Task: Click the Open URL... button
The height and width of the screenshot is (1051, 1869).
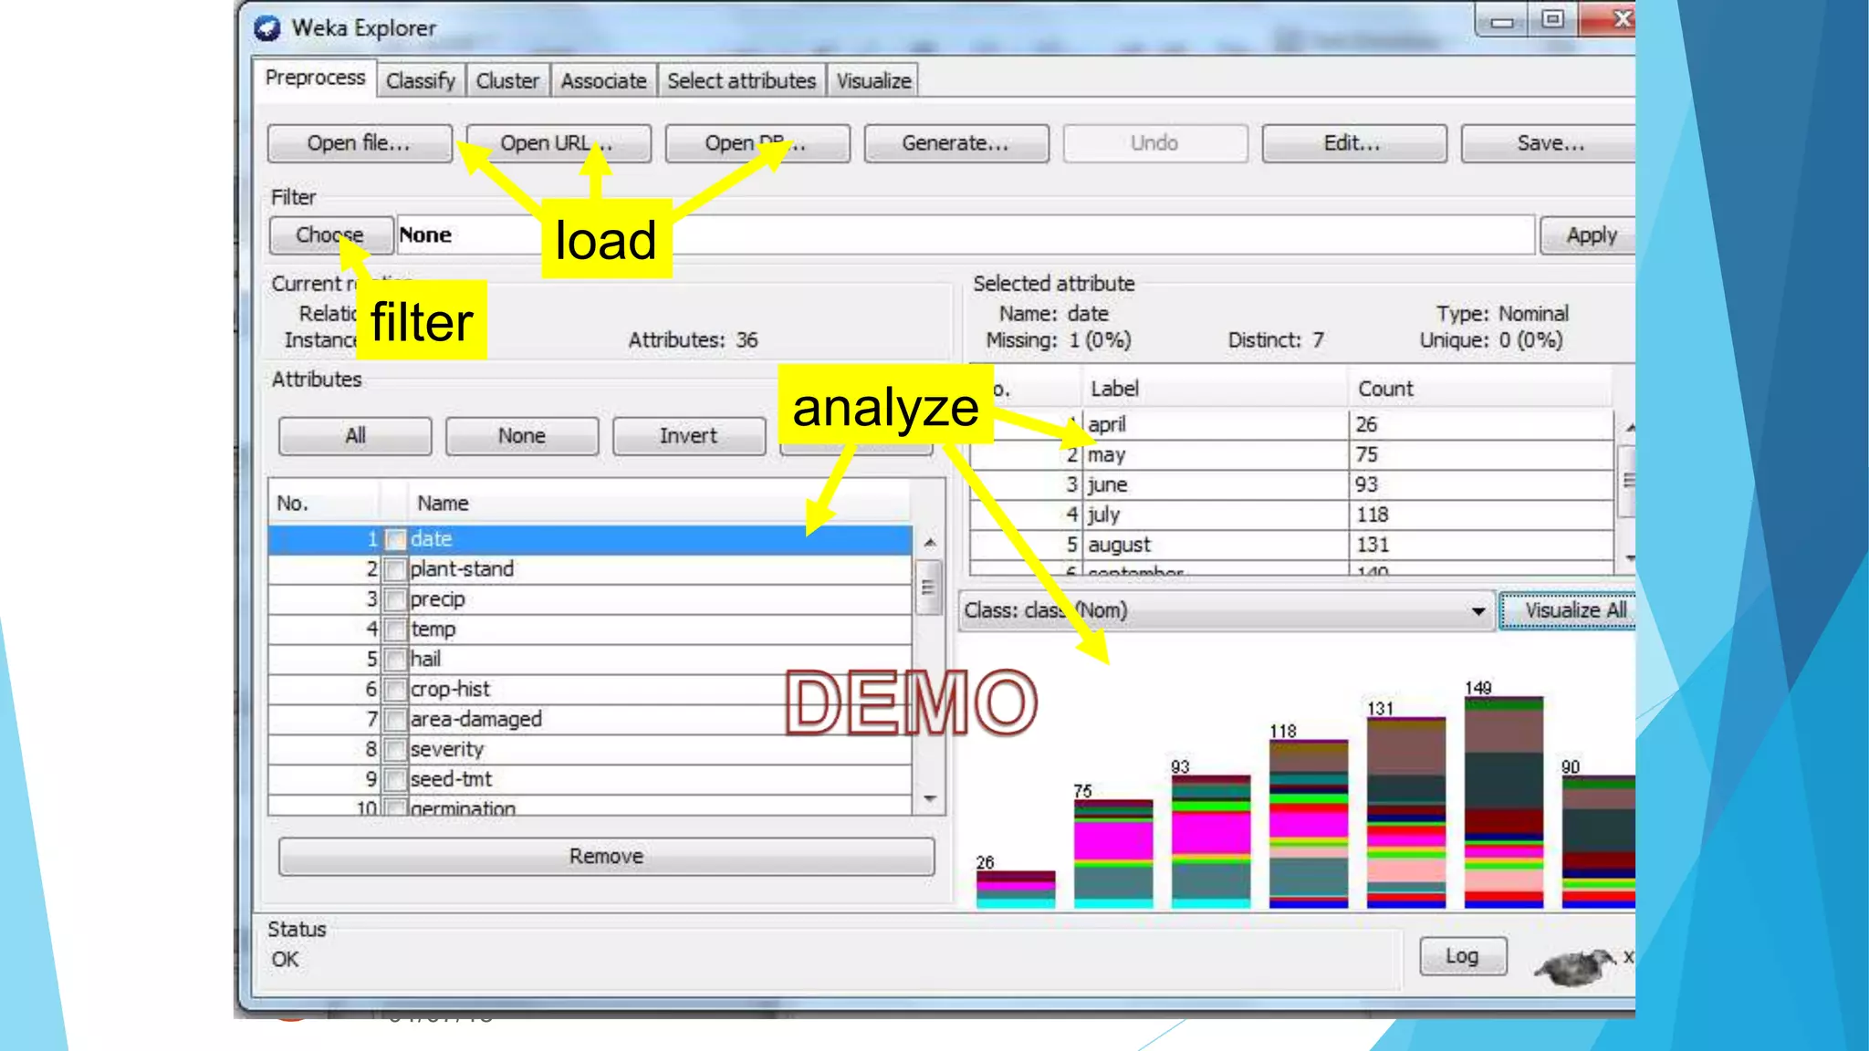Action: [559, 143]
